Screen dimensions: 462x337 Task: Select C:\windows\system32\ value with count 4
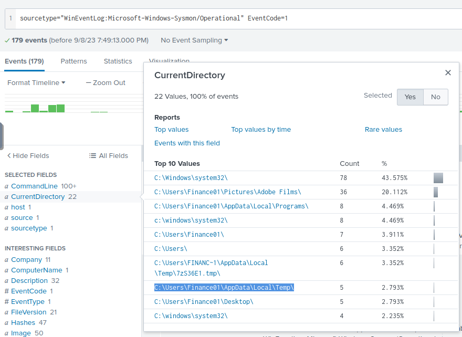pyautogui.click(x=191, y=315)
